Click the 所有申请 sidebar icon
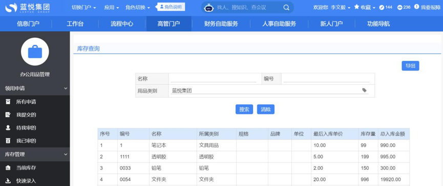 pos(8,102)
